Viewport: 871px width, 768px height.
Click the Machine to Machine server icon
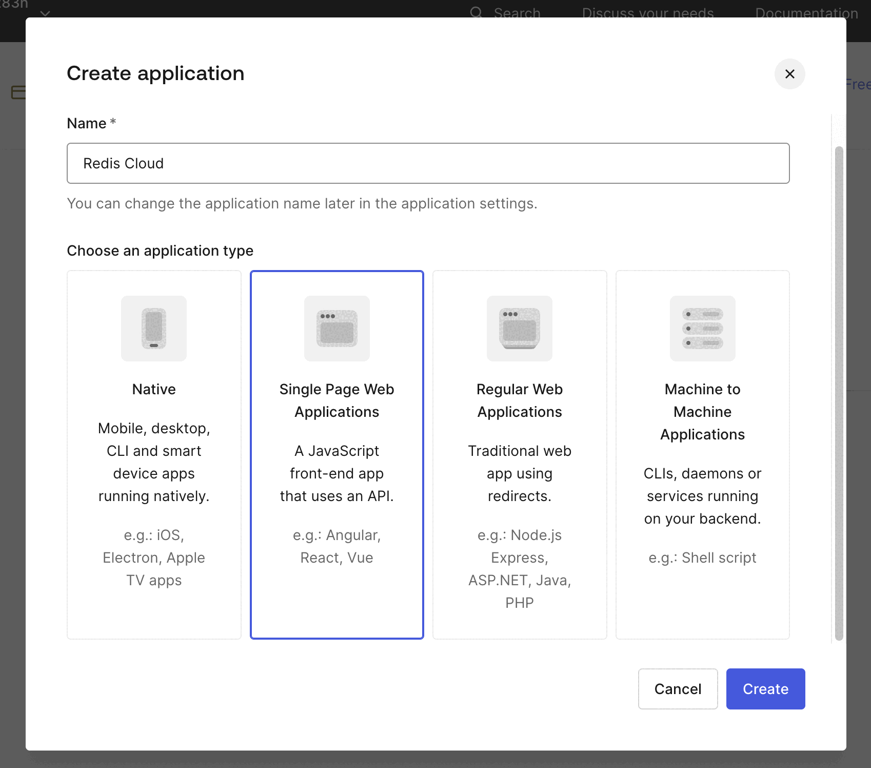pos(702,329)
